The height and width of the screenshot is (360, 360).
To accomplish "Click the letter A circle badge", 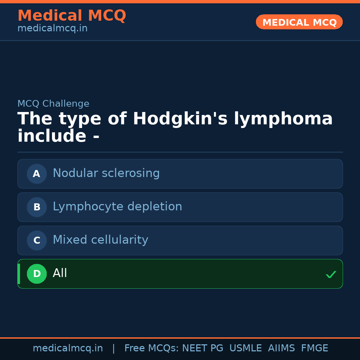I will coord(37,174).
